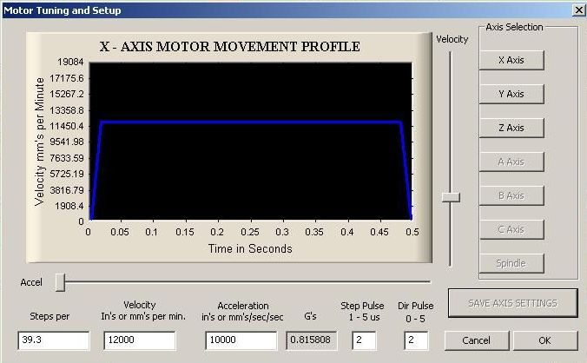This screenshot has height=363, width=587.
Task: Click the G's readout field
Action: point(312,340)
